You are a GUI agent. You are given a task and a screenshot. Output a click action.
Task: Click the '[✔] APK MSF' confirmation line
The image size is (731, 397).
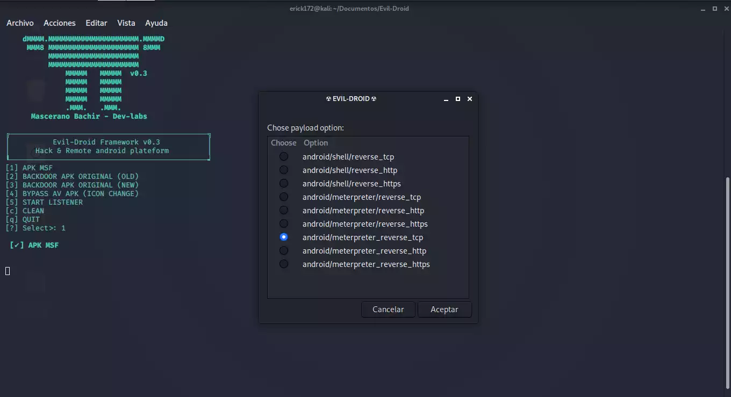click(x=34, y=245)
